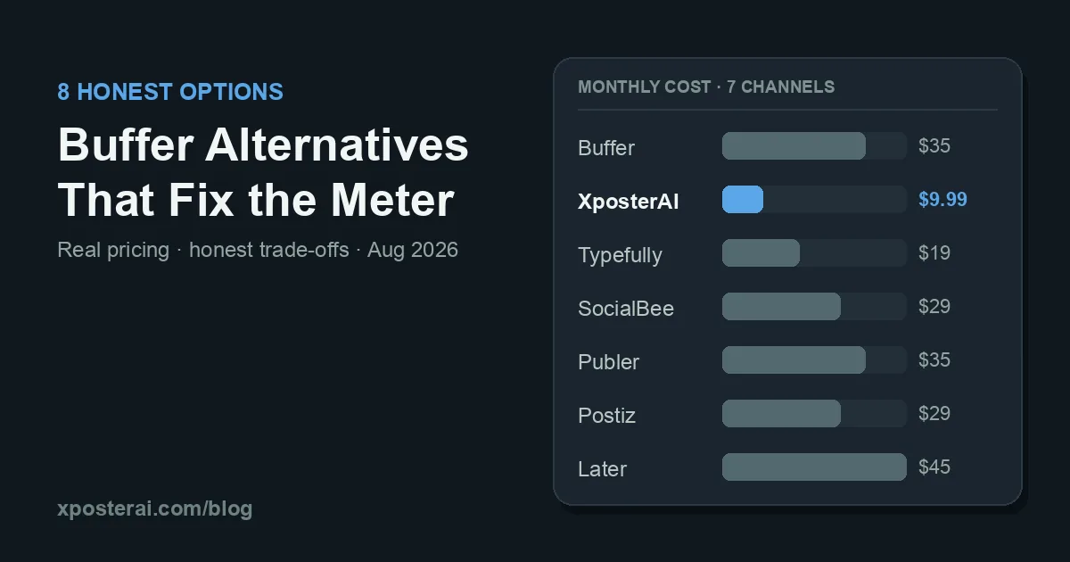Click the Real pricing subtitle text
The image size is (1070, 562).
pyautogui.click(x=258, y=250)
